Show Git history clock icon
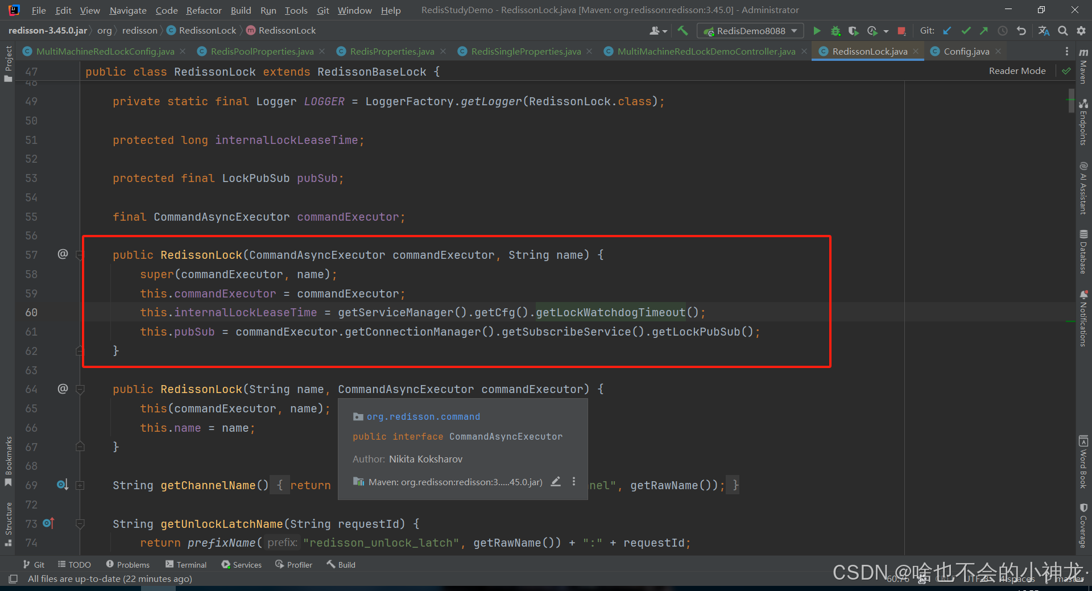Viewport: 1092px width, 591px height. pyautogui.click(x=1003, y=31)
